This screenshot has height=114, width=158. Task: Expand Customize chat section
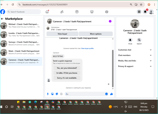(x=135, y=50)
